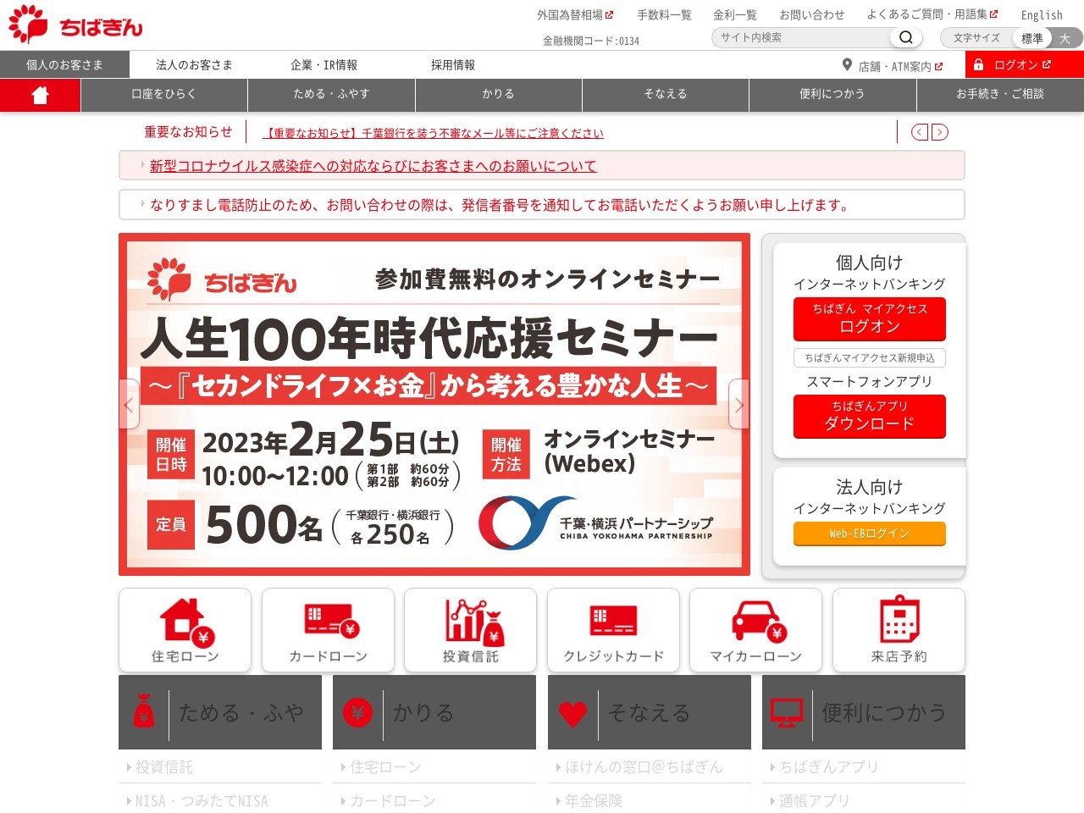Screen dimensions: 1084x813
Task: Select the 法人のお客さま tab
Action: point(194,64)
